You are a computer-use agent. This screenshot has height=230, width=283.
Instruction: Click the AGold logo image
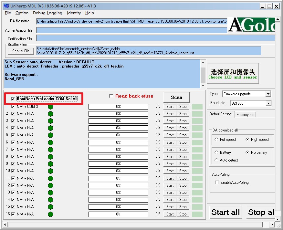click(x=251, y=25)
